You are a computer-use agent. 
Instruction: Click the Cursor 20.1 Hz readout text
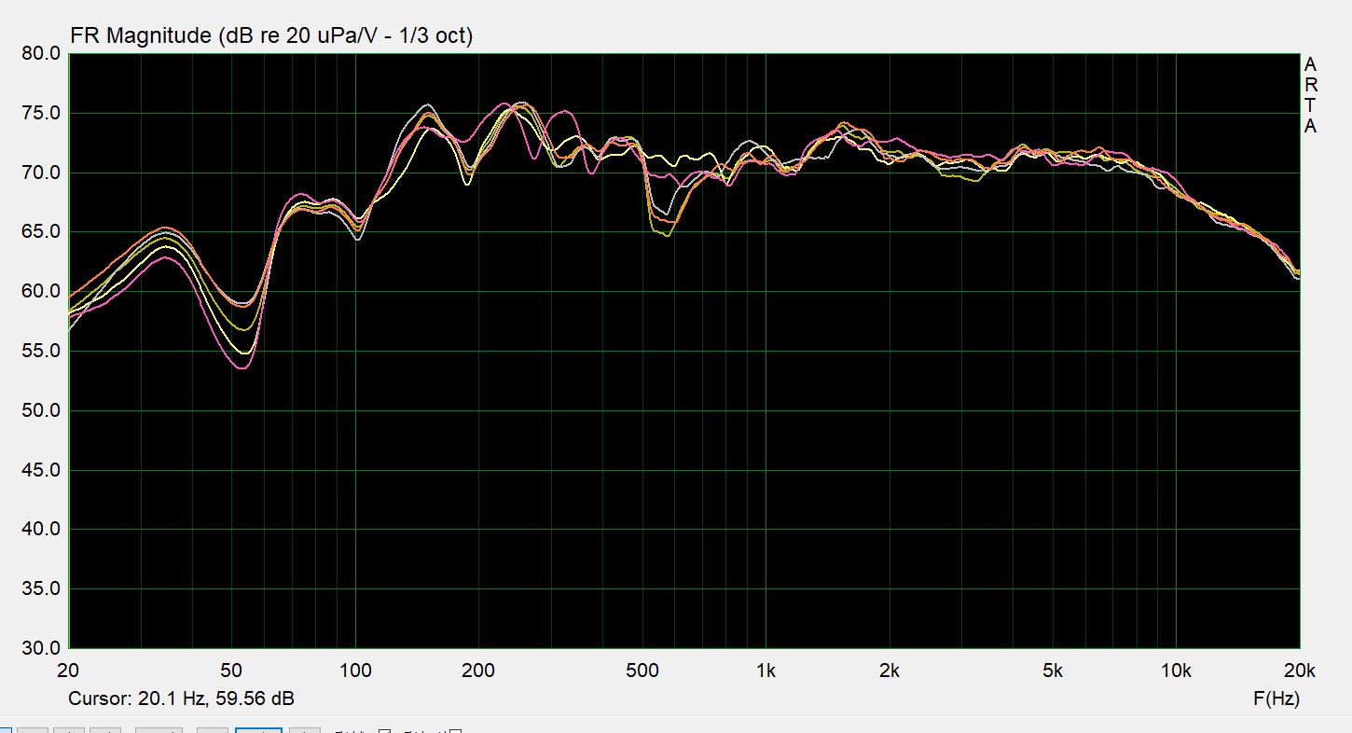[x=181, y=698]
